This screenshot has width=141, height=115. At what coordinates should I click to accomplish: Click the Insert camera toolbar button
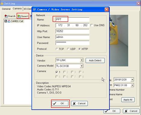tap(23, 16)
